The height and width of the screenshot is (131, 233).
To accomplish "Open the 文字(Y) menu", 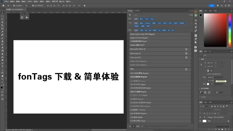I will tap(30, 1).
